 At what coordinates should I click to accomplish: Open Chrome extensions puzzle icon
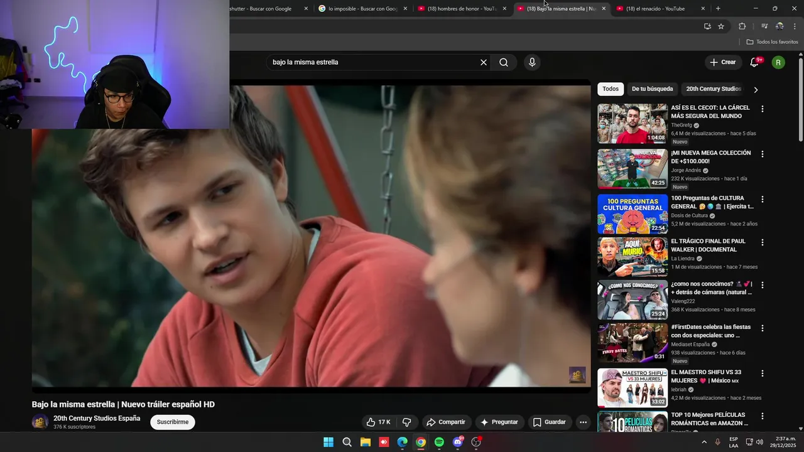coord(742,26)
